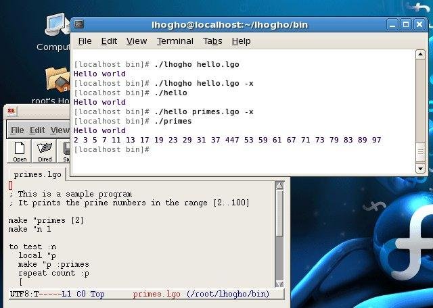Click the terminal scrollbar thumb
This screenshot has width=433, height=308.
420,152
